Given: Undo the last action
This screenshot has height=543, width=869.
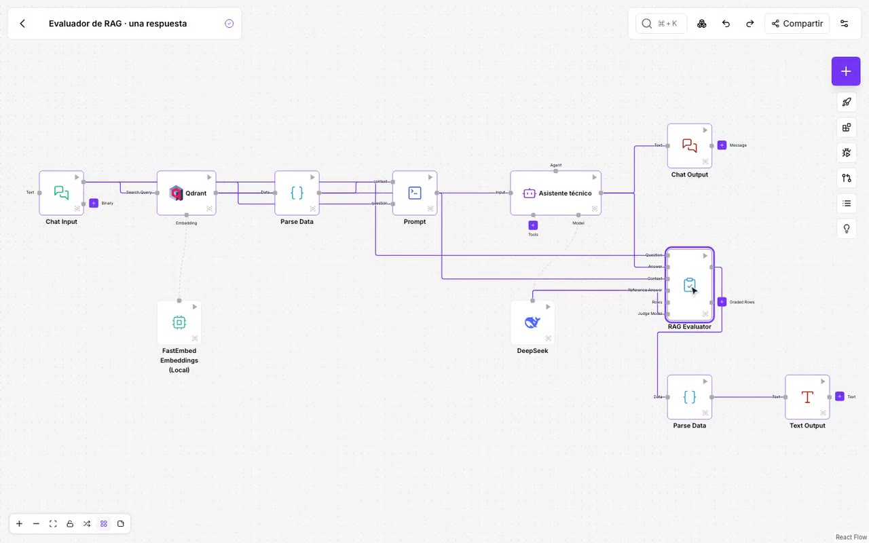Looking at the screenshot, I should pos(726,24).
